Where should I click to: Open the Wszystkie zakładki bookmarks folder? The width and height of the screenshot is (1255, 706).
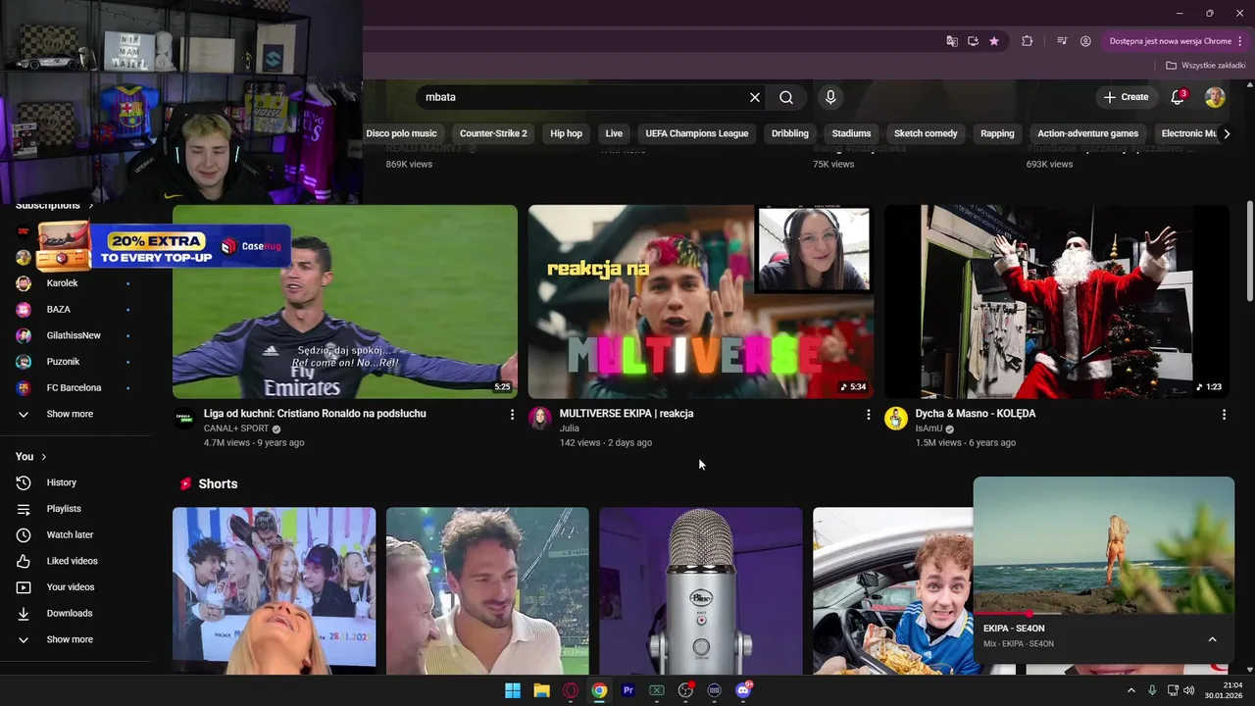coord(1206,66)
